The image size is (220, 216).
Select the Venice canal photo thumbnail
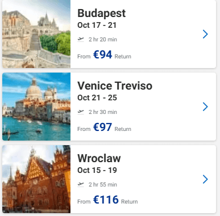[x=36, y=107]
